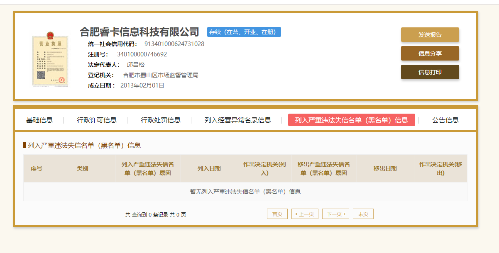This screenshot has width=499, height=253.
Task: Click the 作出决定机关(列入) column header
Action: pyautogui.click(x=264, y=168)
